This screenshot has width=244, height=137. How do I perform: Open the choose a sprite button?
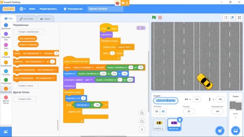click(220, 131)
